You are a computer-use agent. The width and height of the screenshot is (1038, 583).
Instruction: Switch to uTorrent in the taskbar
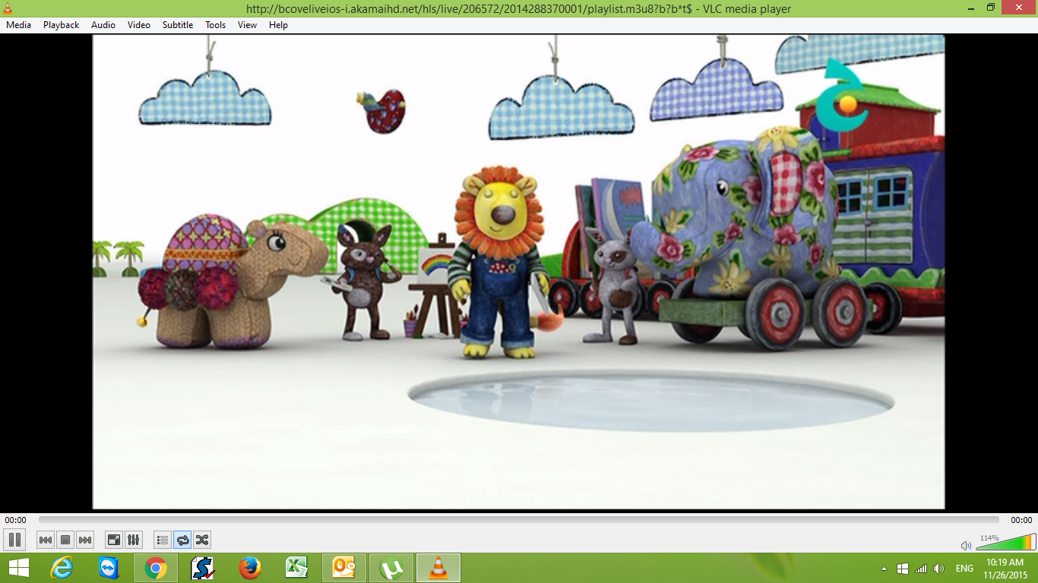(x=391, y=568)
